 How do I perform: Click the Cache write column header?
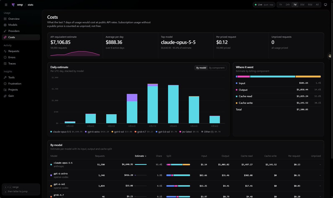(270, 156)
